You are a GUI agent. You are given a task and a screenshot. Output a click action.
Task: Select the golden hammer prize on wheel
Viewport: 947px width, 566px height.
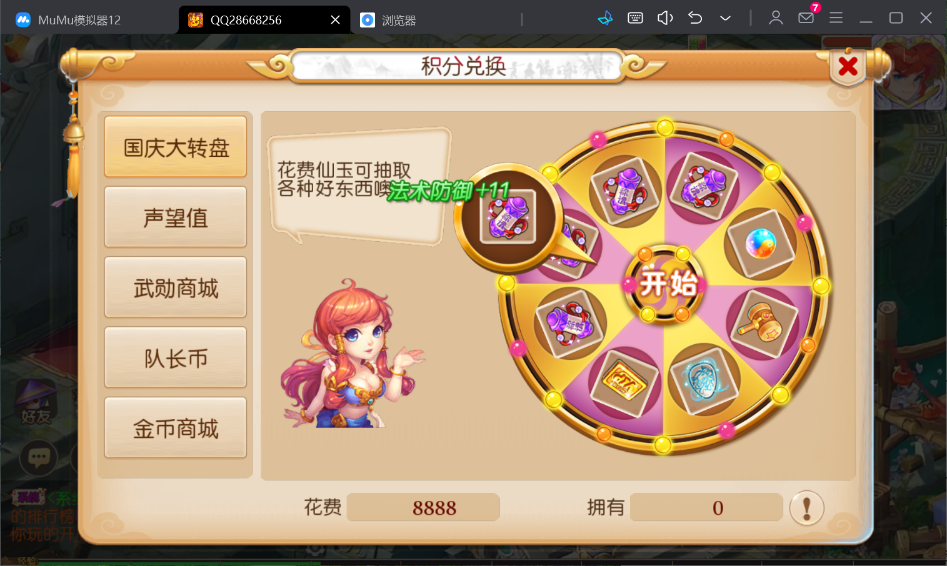coord(762,323)
